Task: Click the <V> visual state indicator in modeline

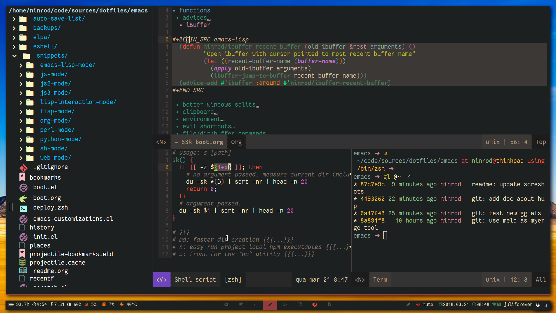Action: click(x=161, y=280)
